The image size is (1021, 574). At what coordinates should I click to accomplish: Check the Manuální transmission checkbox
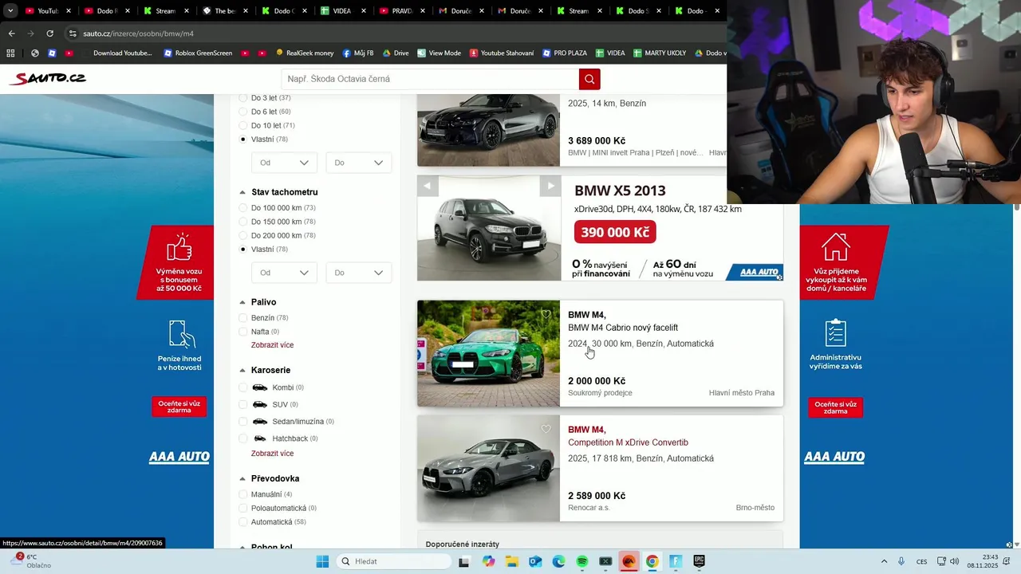tap(244, 494)
